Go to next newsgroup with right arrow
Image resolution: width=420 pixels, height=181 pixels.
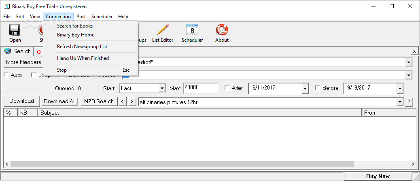132,102
